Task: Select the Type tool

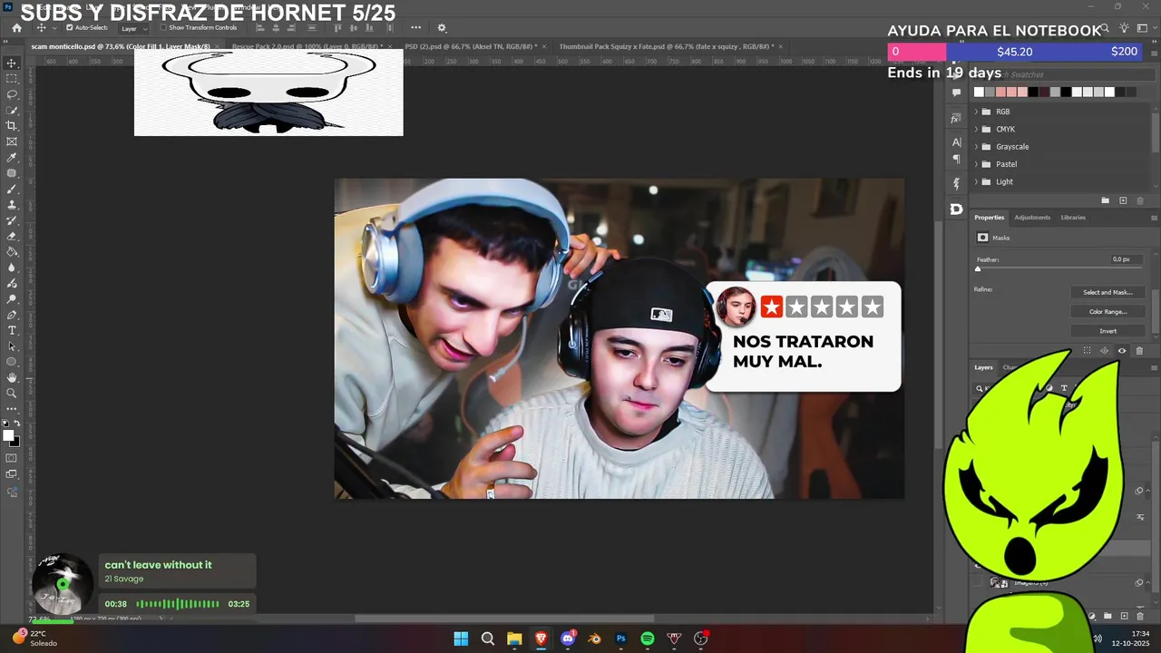Action: pos(12,330)
